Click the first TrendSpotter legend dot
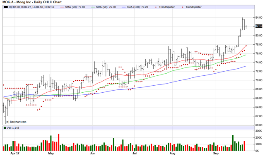This screenshot has width=265, height=161. point(156,7)
